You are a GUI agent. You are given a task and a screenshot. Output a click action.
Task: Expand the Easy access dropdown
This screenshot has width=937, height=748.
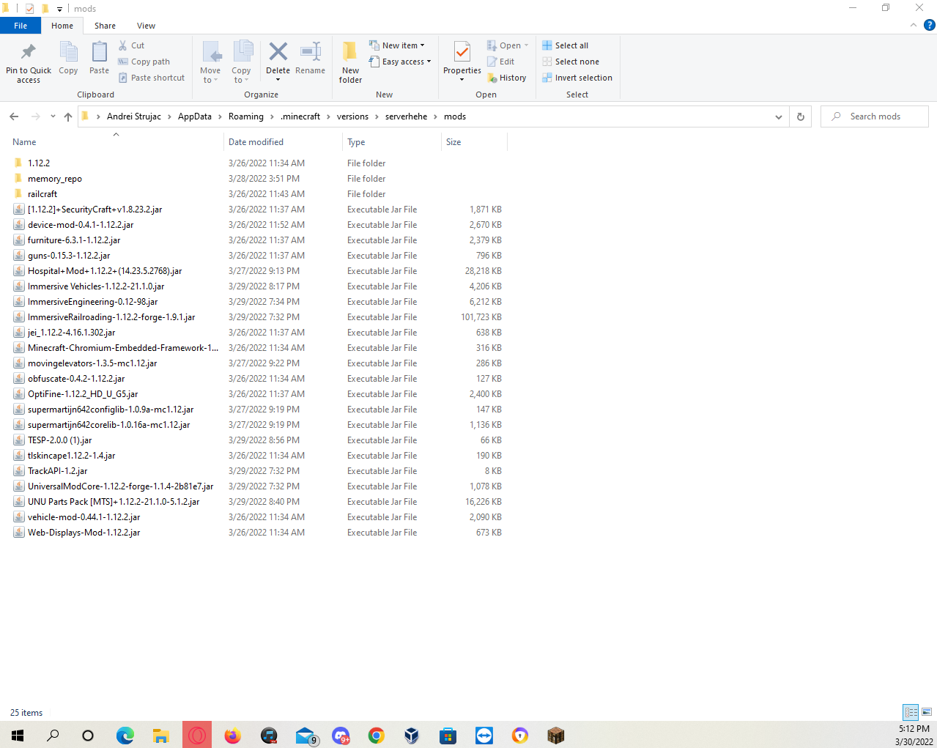tap(400, 62)
